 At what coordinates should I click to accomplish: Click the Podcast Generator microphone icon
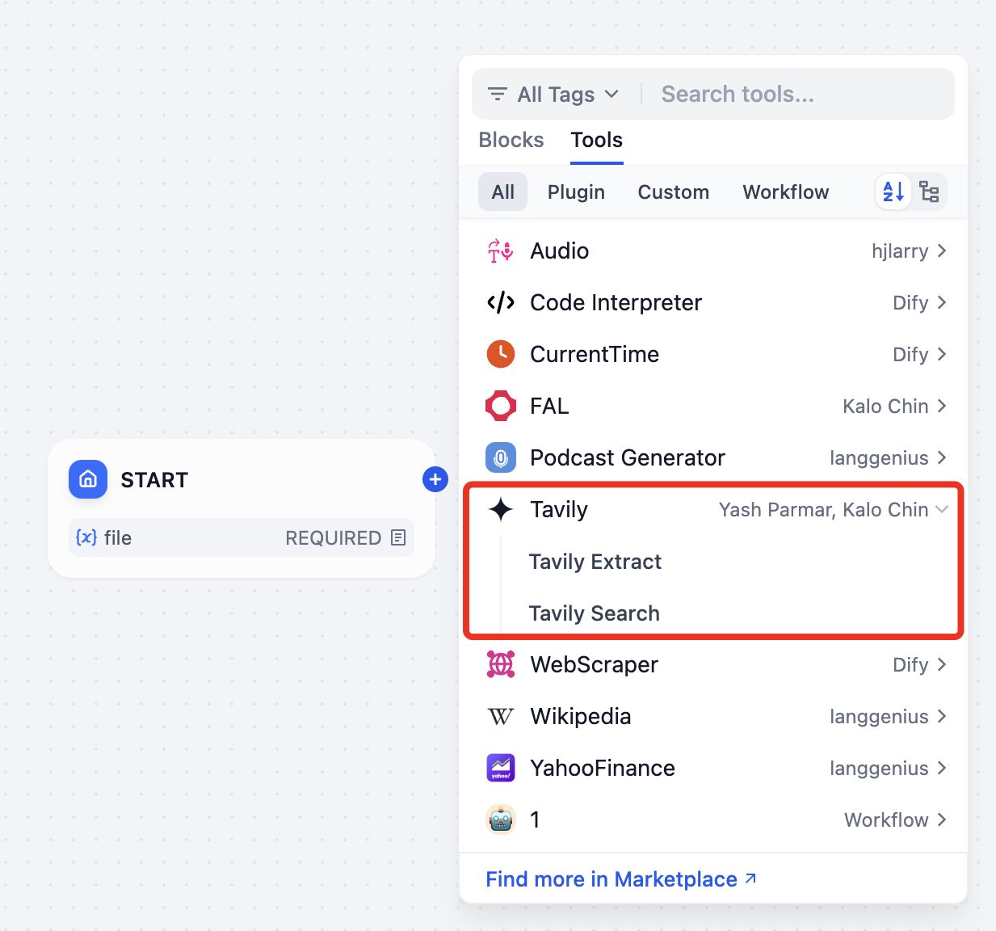click(x=501, y=457)
